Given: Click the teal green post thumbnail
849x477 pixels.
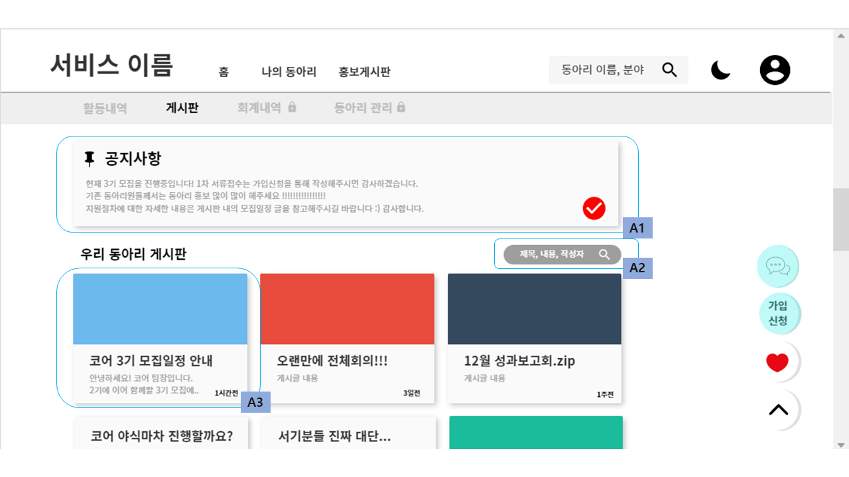Looking at the screenshot, I should click(536, 433).
